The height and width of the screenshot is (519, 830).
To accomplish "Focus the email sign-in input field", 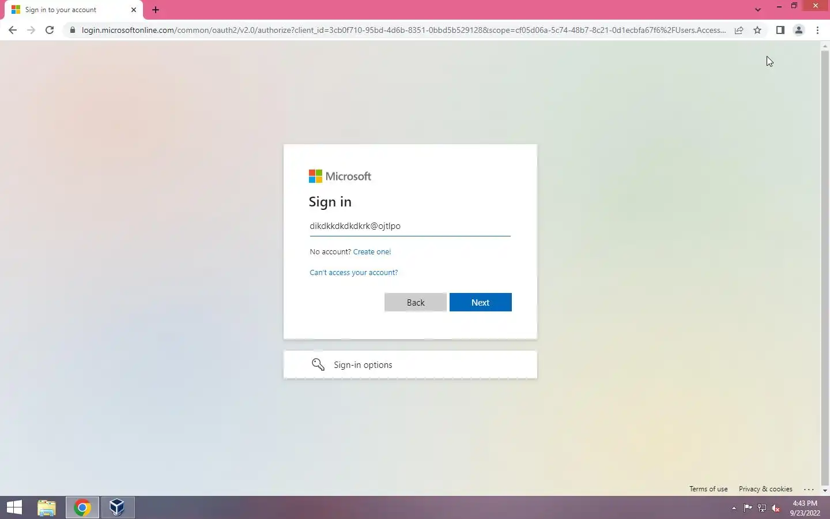I will [410, 226].
